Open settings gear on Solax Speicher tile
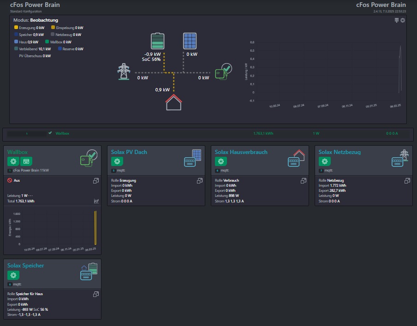Image resolution: width=417 pixels, height=326 pixels. (13, 275)
